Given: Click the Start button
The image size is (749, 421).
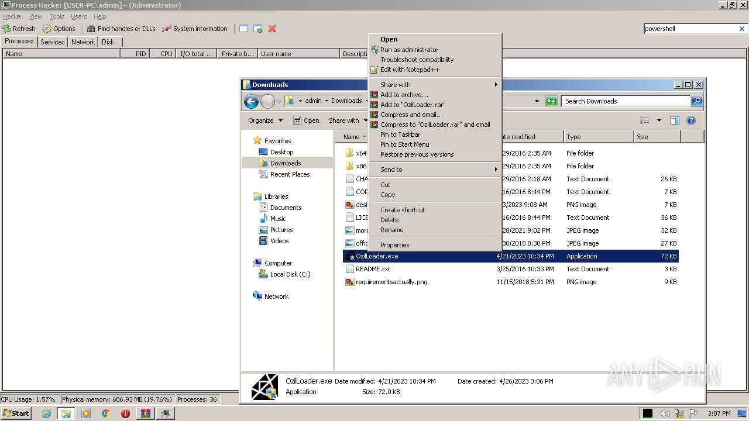Looking at the screenshot, I should pyautogui.click(x=16, y=413).
